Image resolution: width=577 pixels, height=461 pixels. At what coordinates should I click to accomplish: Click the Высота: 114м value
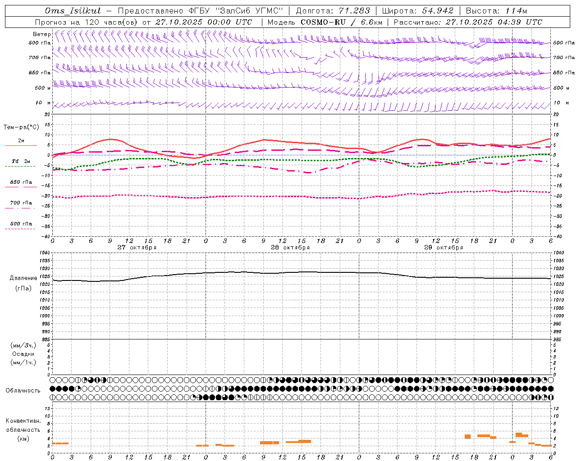pos(496,11)
